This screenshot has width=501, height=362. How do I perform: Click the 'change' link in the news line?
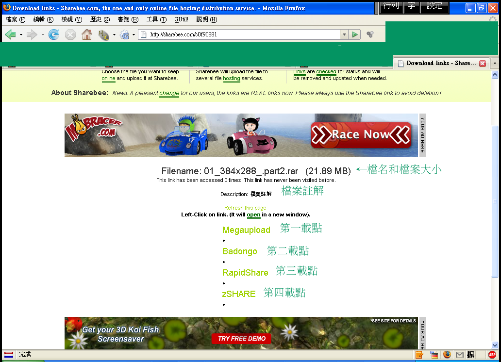point(169,93)
